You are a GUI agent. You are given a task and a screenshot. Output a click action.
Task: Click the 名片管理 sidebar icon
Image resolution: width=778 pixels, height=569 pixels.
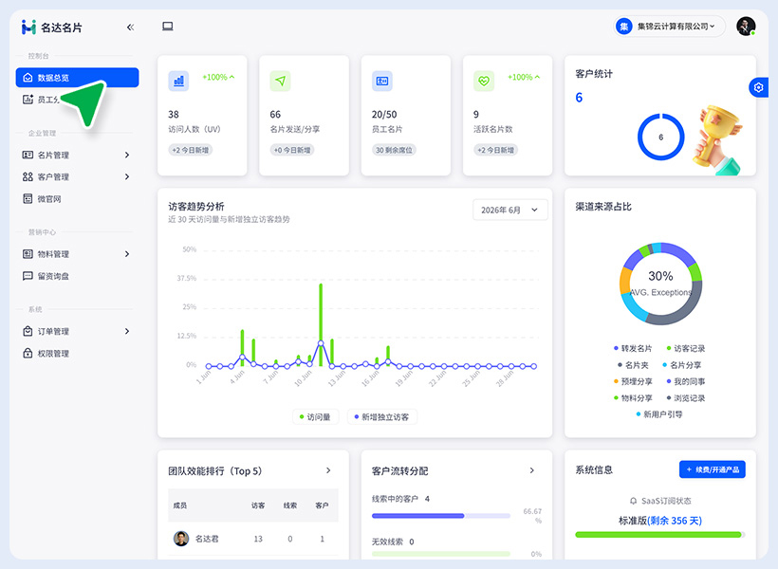(x=28, y=156)
